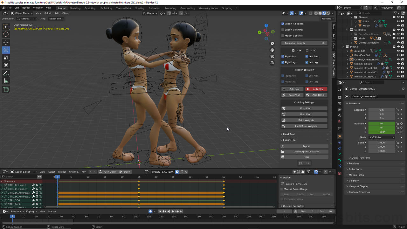The image size is (407, 229).
Task: Toggle camera view gizmo icon
Action: [272, 57]
